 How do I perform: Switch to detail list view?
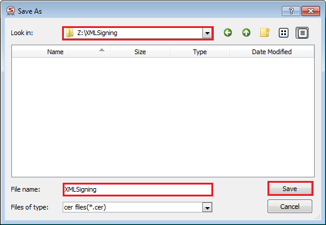[302, 33]
